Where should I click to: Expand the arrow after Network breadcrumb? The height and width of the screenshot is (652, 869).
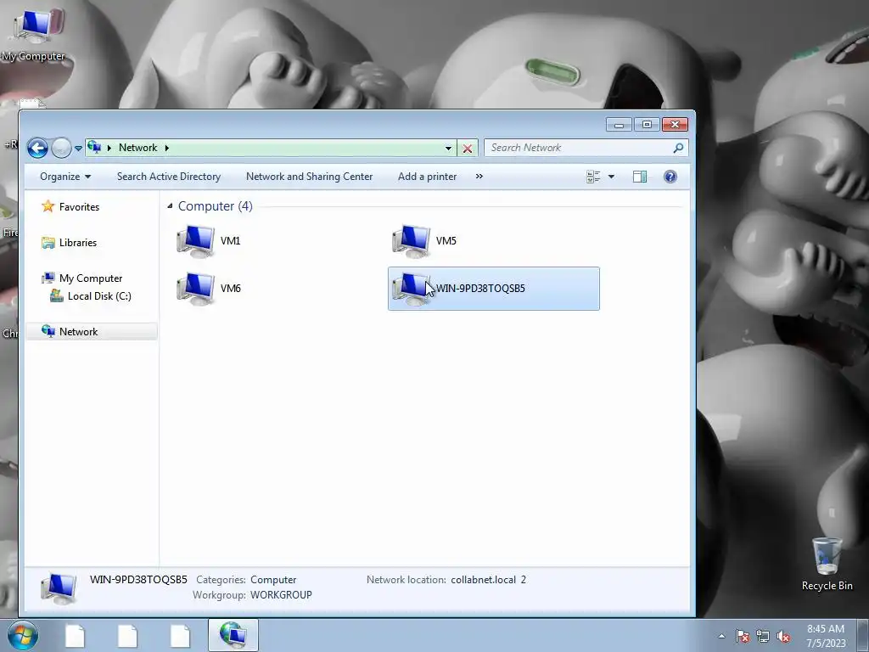click(x=166, y=148)
